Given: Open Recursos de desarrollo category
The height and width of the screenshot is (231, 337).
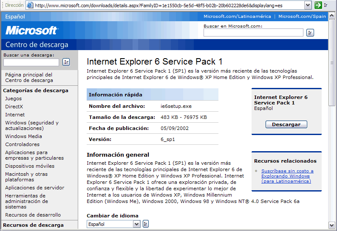Looking at the screenshot, I should 33,215.
